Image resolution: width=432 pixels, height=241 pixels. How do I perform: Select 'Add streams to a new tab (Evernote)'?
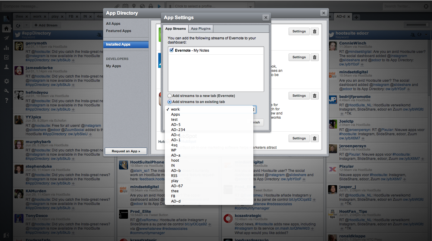coord(170,96)
